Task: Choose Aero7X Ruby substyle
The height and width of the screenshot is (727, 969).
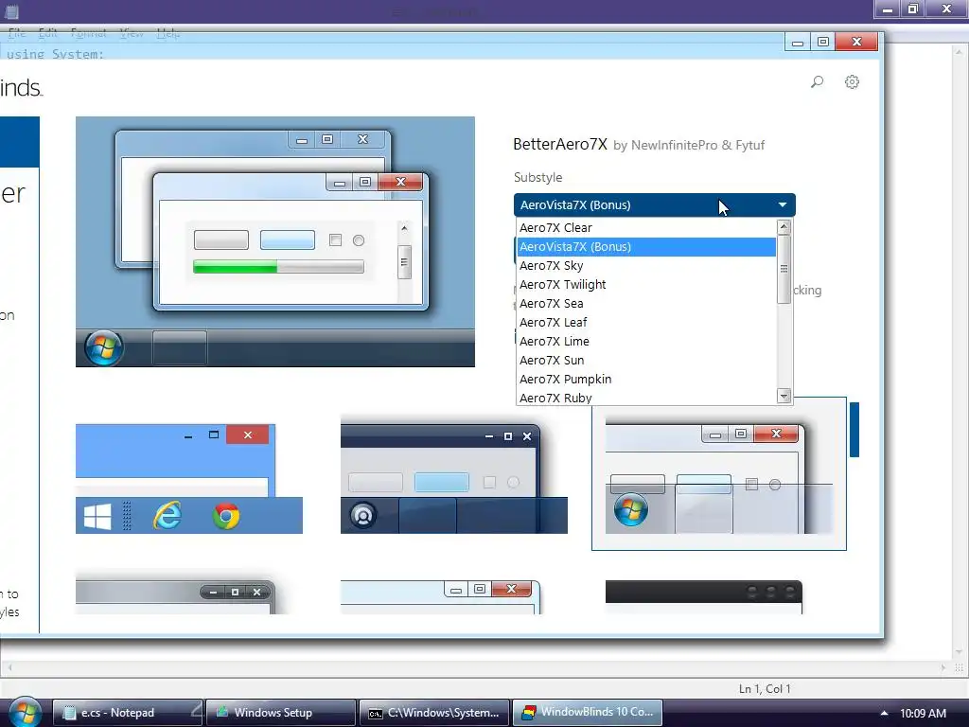Action: (x=646, y=398)
